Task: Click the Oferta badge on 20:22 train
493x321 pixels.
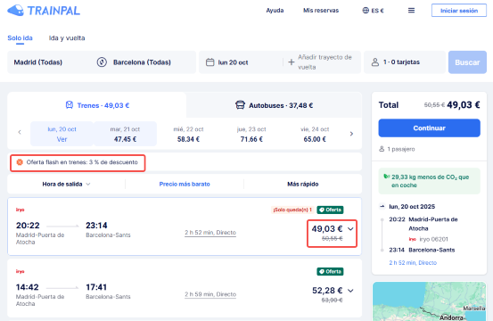Action: click(330, 210)
